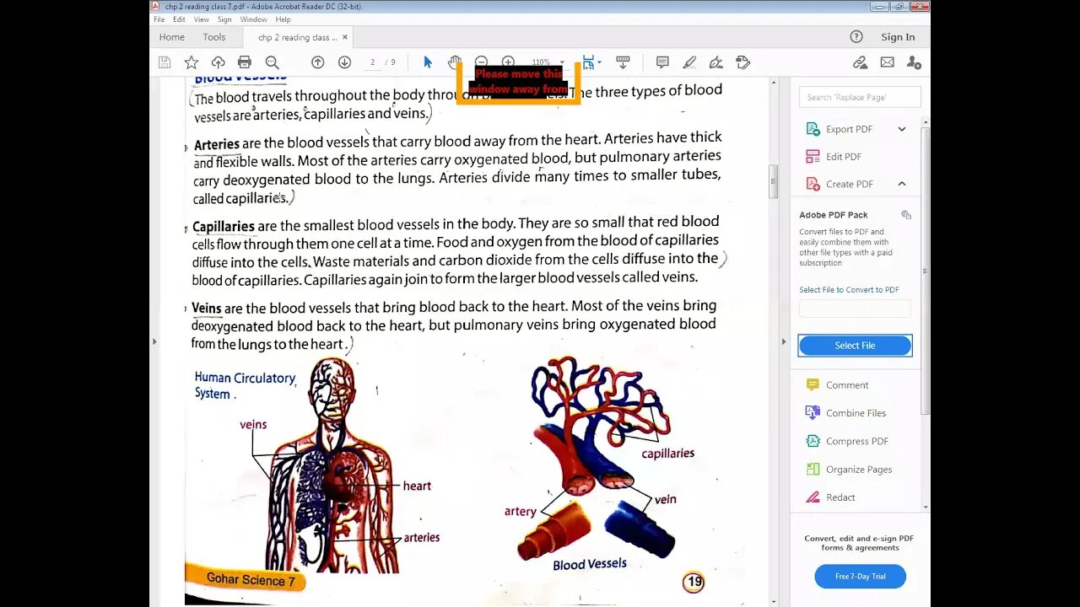Click the Sign In link

pos(898,37)
